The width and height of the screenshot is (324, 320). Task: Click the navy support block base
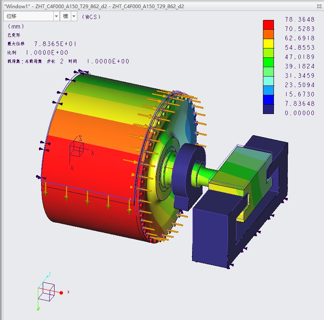(x=211, y=238)
